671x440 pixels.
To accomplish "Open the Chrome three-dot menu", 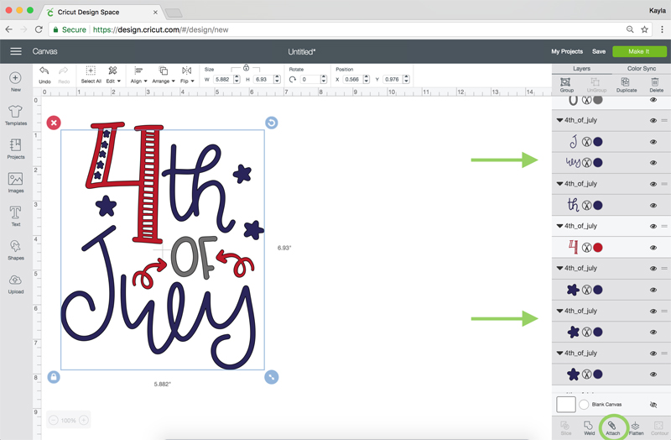I will point(662,29).
